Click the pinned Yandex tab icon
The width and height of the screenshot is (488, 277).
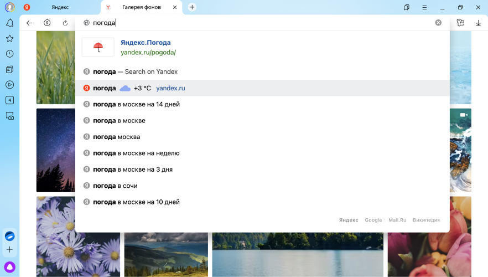point(27,7)
